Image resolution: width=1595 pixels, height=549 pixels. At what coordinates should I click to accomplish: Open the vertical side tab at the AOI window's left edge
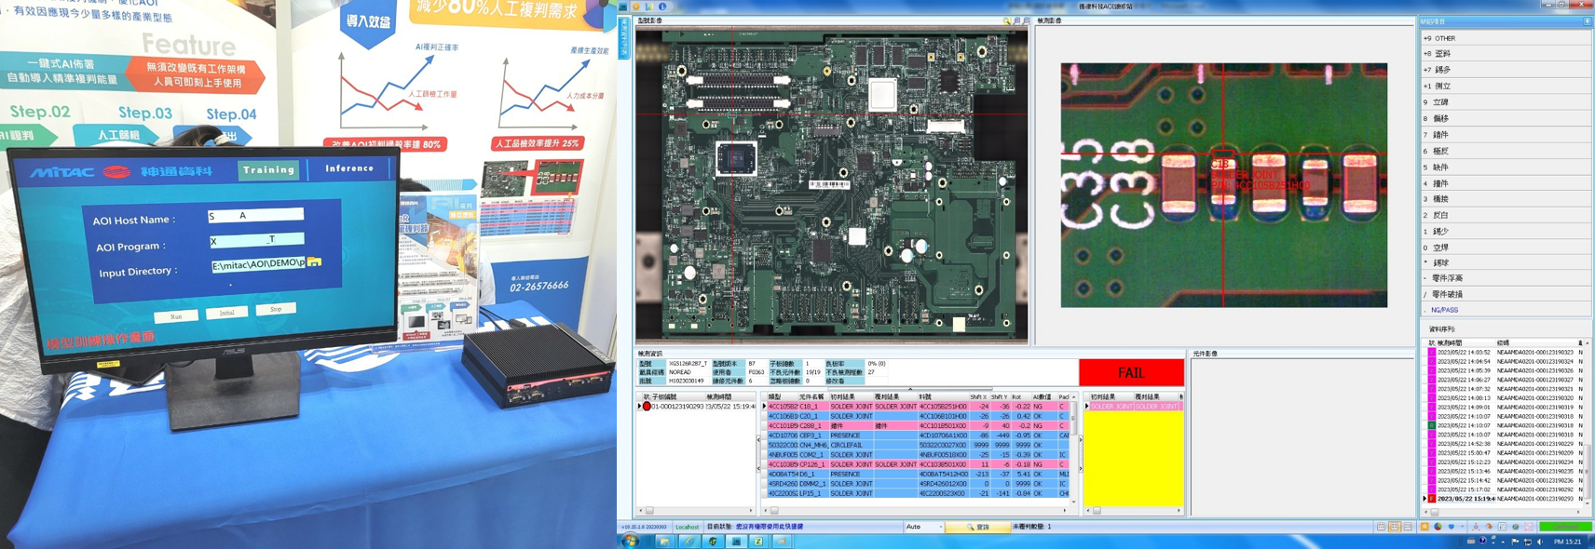click(624, 37)
